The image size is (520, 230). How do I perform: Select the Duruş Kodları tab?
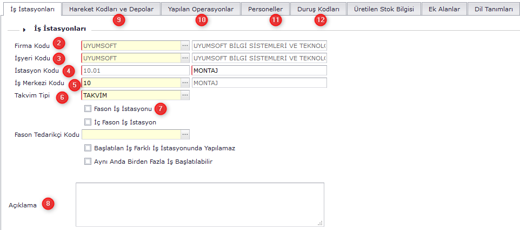318,9
